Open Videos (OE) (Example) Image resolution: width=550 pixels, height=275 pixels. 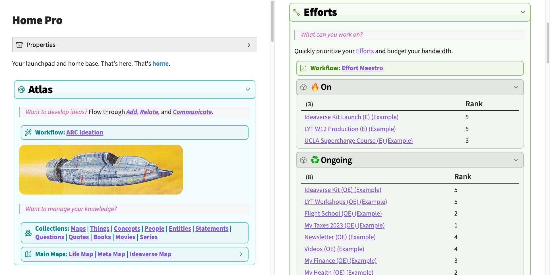[334, 249]
